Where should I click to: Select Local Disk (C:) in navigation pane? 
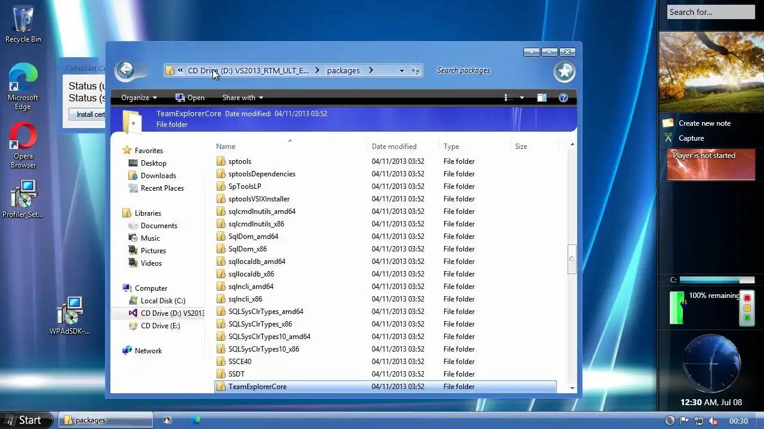(x=163, y=301)
